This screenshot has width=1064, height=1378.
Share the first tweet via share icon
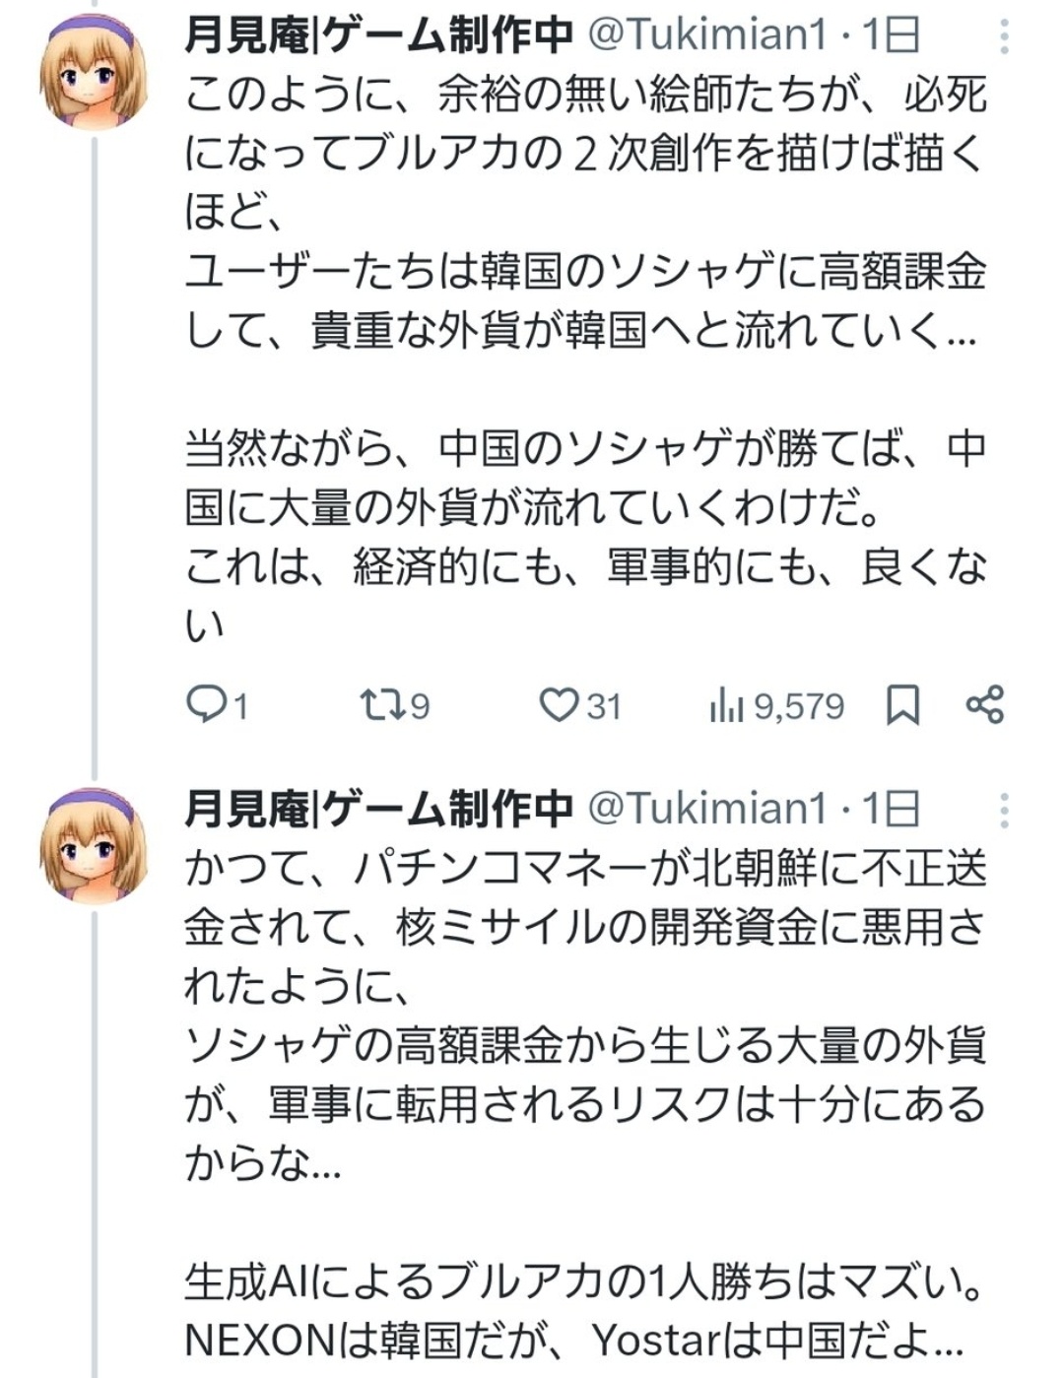tap(984, 704)
